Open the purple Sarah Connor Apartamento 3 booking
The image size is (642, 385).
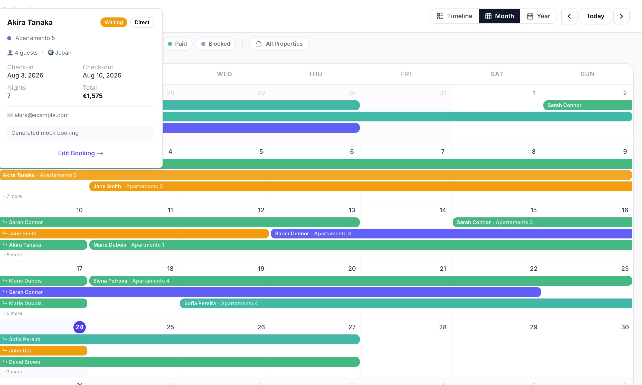(451, 234)
